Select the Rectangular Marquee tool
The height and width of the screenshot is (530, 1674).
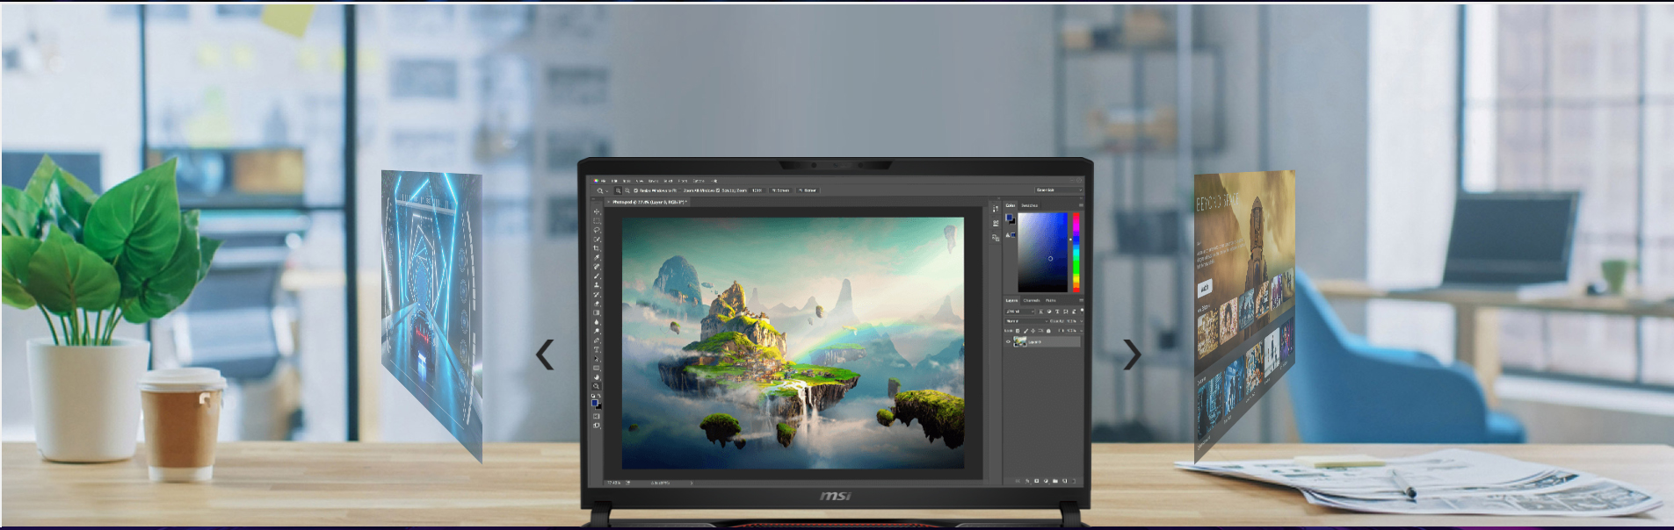[x=597, y=221]
